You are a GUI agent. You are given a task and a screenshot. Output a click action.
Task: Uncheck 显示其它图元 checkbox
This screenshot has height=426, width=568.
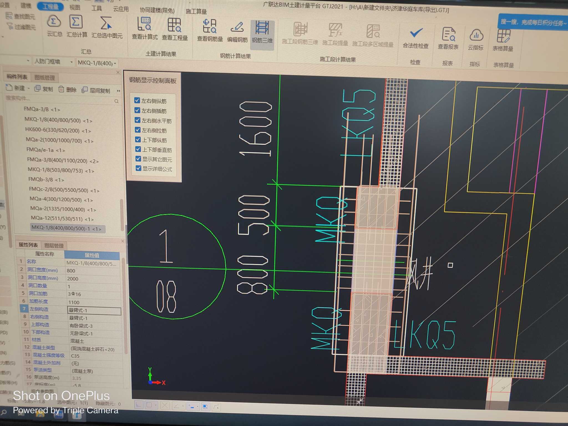click(x=138, y=159)
